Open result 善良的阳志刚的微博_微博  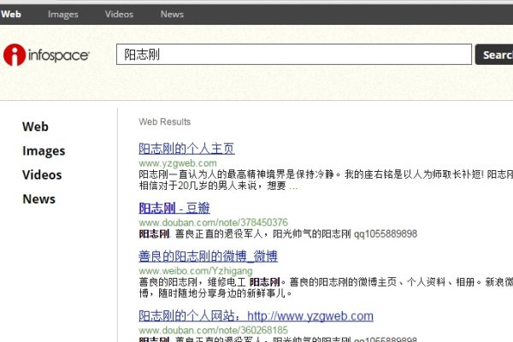coord(208,256)
